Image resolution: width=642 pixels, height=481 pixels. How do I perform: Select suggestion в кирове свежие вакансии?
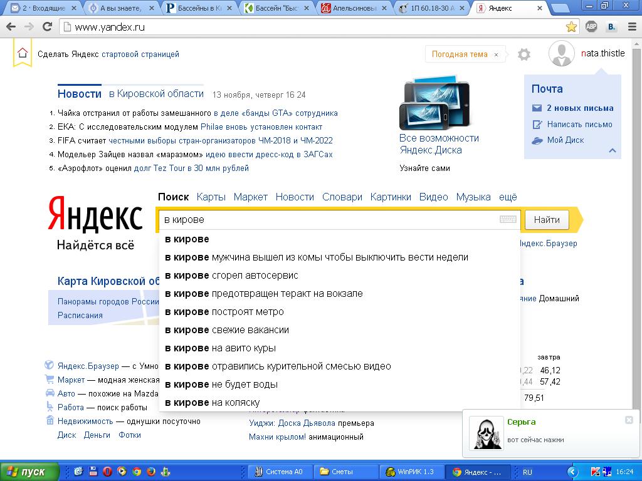pos(339,329)
